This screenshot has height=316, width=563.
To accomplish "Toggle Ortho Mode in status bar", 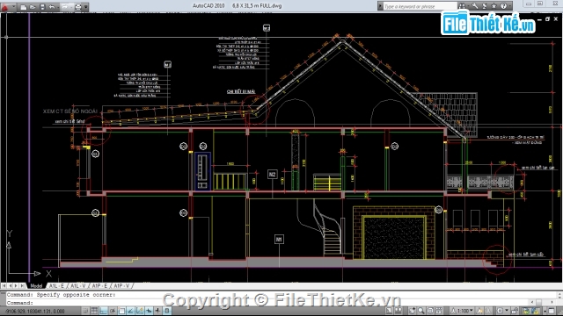I will [x=104, y=311].
